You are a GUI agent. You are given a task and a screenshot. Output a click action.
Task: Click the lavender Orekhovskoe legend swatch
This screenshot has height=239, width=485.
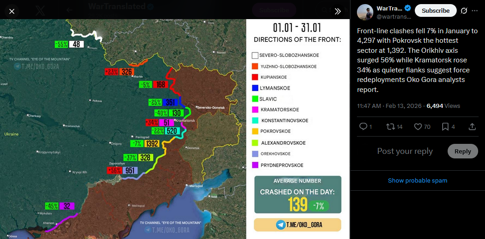[255, 154]
